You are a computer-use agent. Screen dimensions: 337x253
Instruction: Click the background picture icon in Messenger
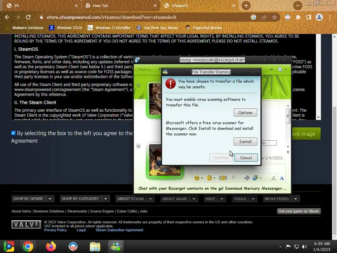coord(255,178)
